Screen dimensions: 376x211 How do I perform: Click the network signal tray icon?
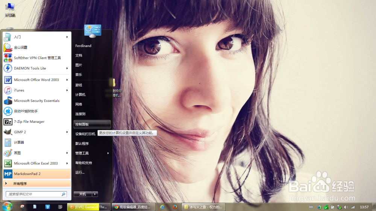353,207
